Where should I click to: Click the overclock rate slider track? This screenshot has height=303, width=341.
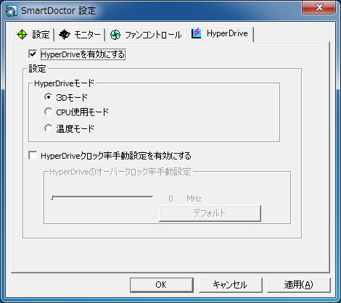pyautogui.click(x=102, y=197)
